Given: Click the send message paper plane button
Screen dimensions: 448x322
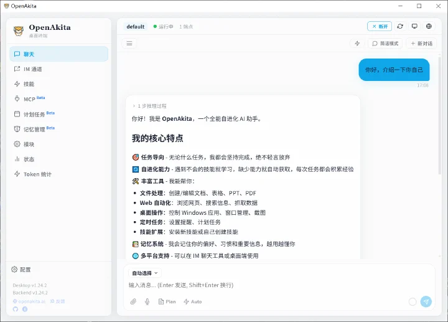Looking at the screenshot, I should click(426, 301).
